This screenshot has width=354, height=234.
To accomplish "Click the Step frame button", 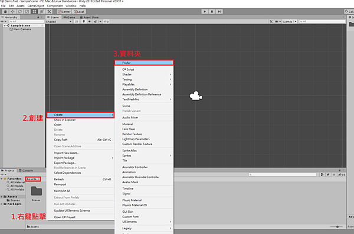I will 219,12.
